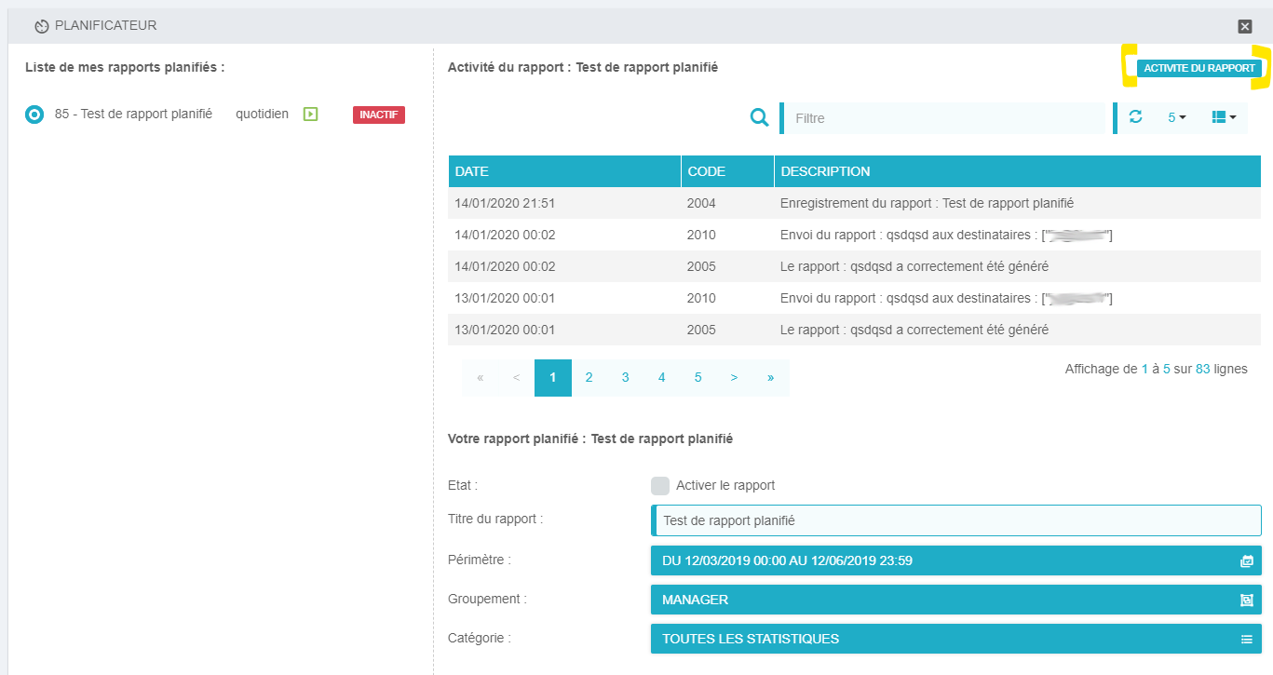Click the Groupement field icon
Screen dimensions: 1273x675
(1246, 601)
